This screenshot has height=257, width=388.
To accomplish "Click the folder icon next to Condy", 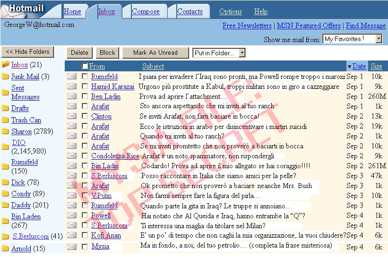I will click(5, 194).
